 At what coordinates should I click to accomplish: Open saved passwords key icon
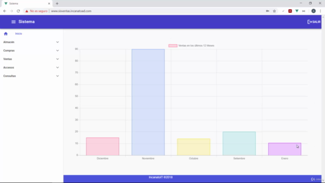click(268, 11)
